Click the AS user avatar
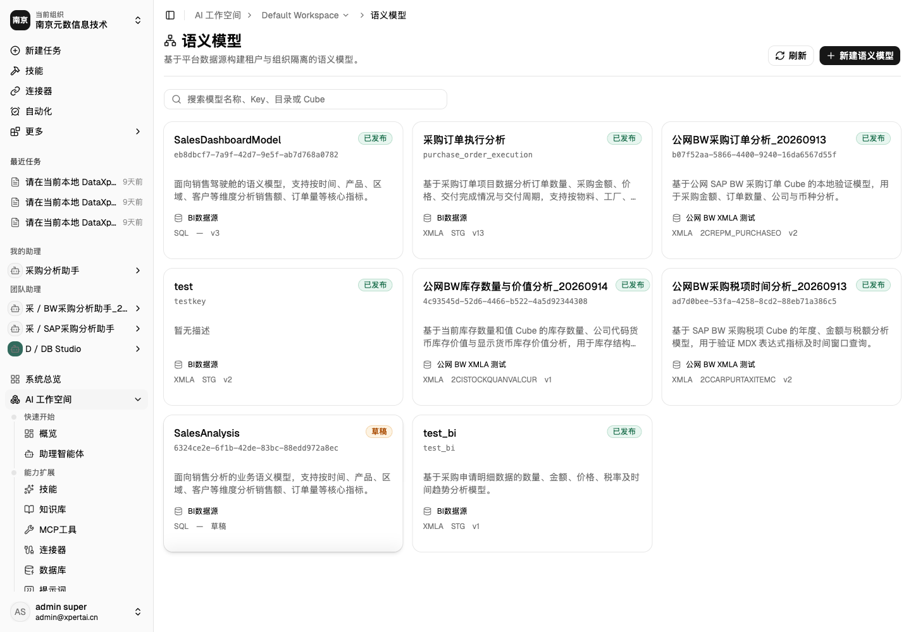The width and height of the screenshot is (911, 632). tap(20, 612)
